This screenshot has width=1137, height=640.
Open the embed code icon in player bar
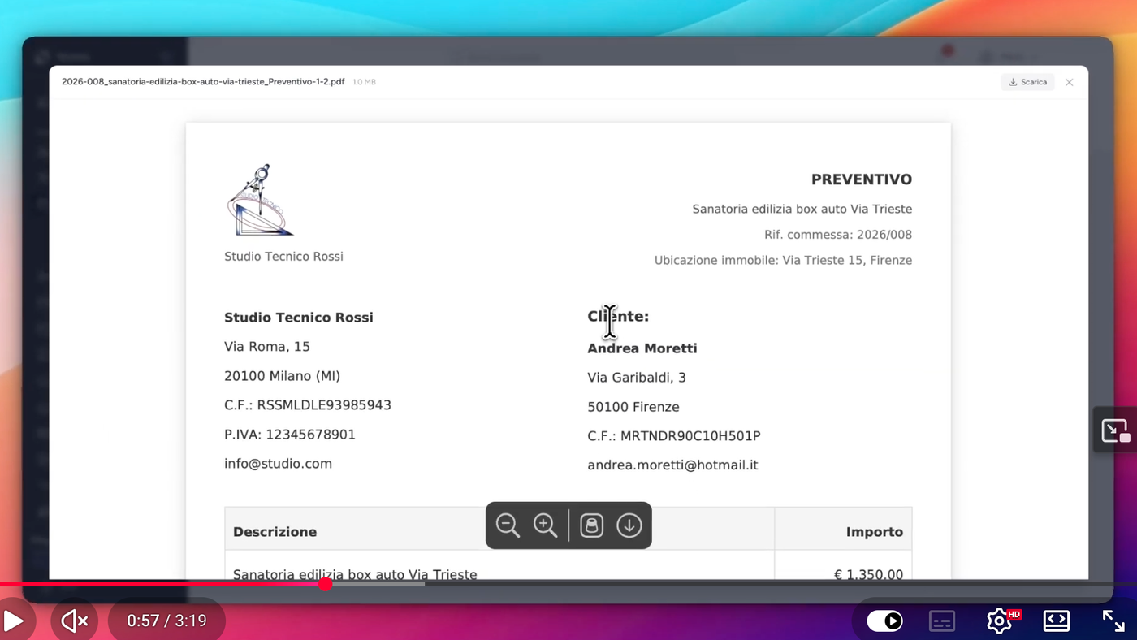[x=1056, y=621]
